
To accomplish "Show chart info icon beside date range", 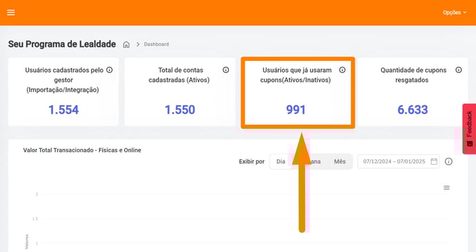I will (448, 161).
